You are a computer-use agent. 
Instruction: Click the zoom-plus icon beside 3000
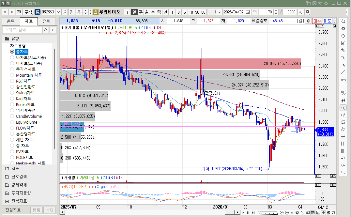301,12
